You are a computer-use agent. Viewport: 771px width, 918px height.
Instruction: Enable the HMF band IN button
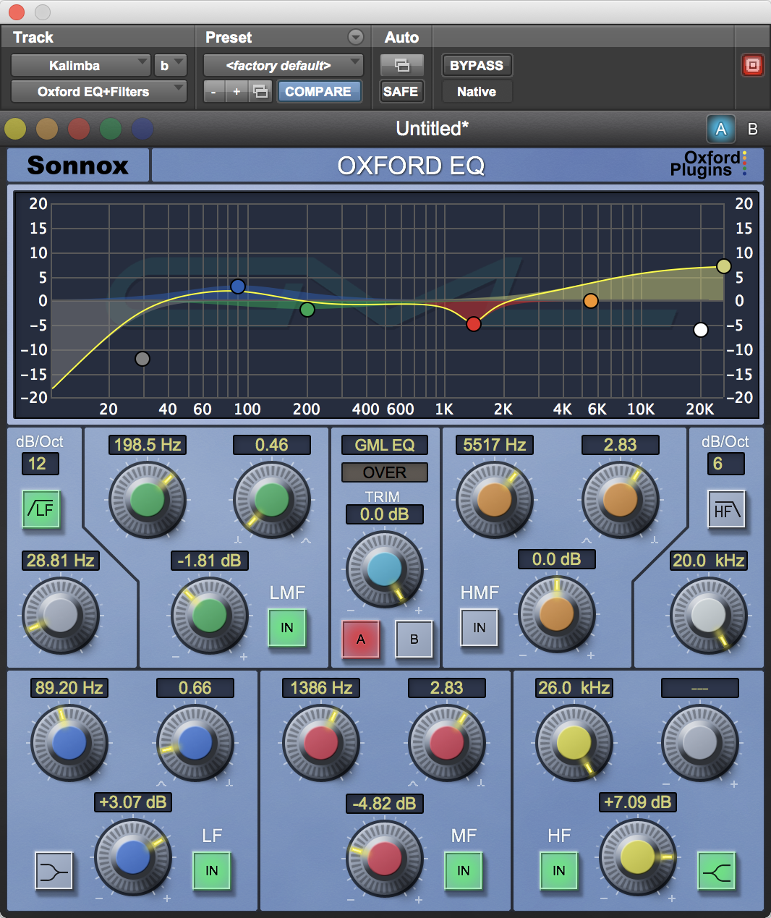click(480, 627)
